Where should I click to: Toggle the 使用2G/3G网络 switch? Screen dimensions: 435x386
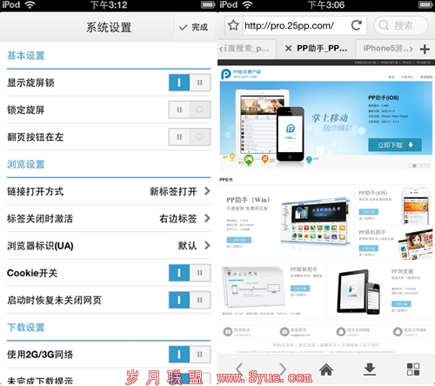tap(190, 354)
